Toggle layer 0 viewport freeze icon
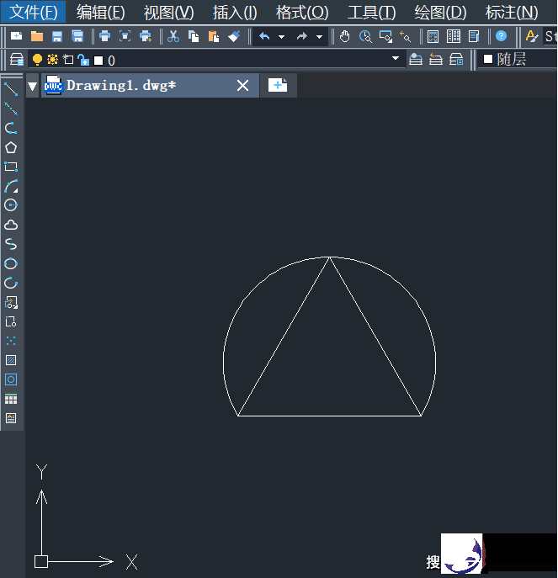 68,60
